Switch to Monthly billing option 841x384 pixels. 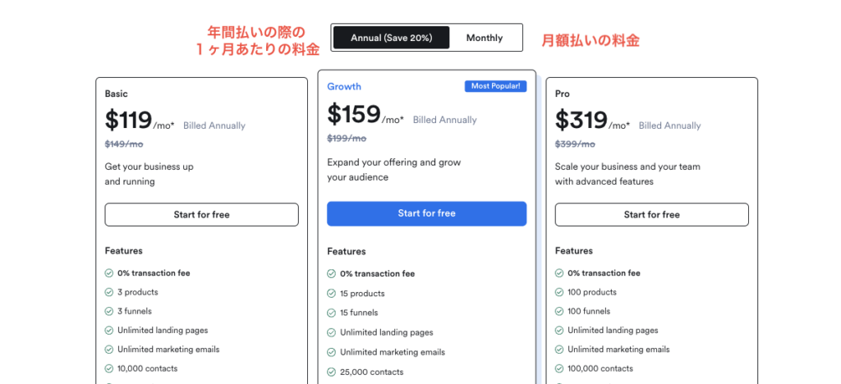click(485, 38)
